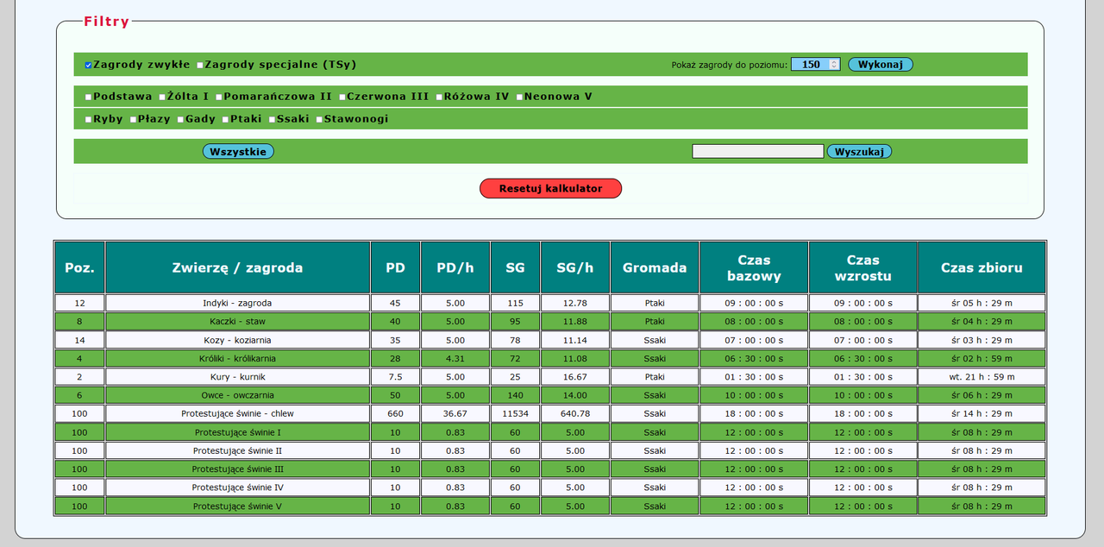Check the Stawonogi class filter
The image size is (1104, 547).
pos(319,119)
